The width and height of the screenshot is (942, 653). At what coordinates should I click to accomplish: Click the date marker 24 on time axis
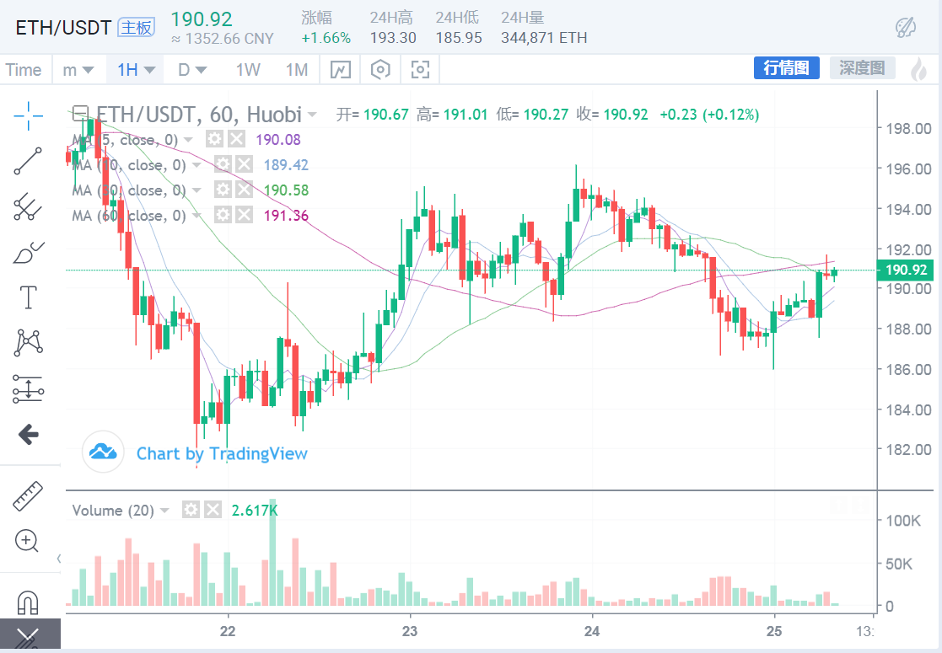(x=592, y=631)
